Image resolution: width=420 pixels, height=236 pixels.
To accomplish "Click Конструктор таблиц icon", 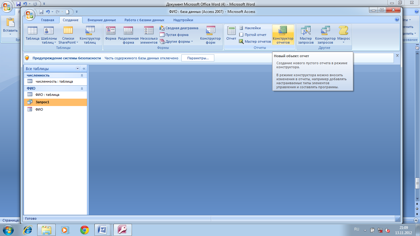I will pos(90,35).
